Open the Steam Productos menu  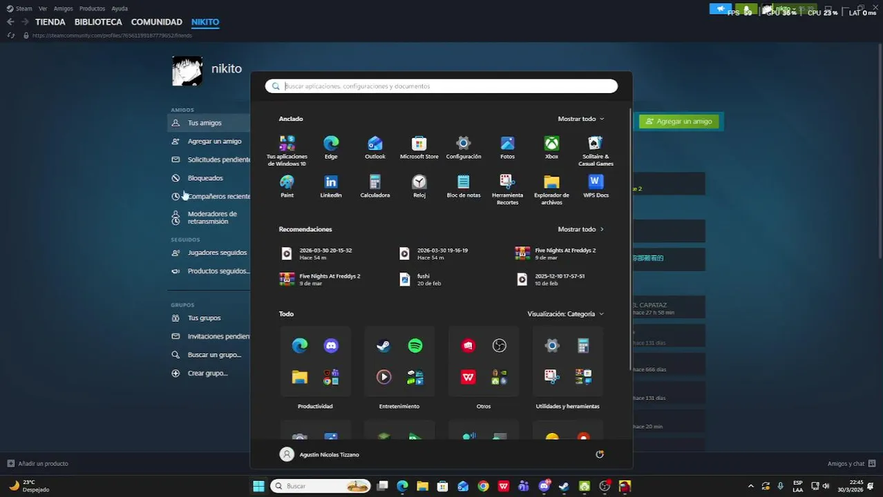[x=92, y=8]
